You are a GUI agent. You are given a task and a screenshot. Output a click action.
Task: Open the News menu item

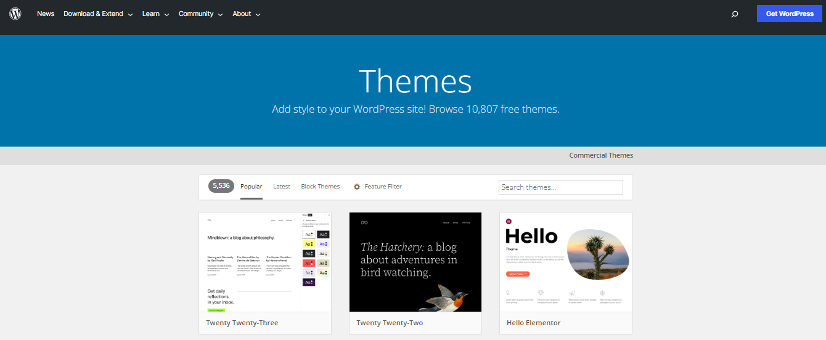tap(46, 14)
